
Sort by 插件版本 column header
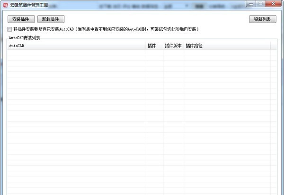[174, 46]
